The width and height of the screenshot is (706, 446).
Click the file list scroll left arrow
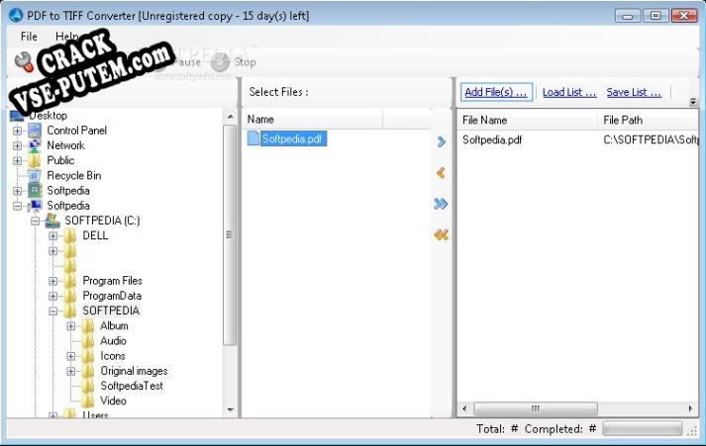[x=464, y=408]
